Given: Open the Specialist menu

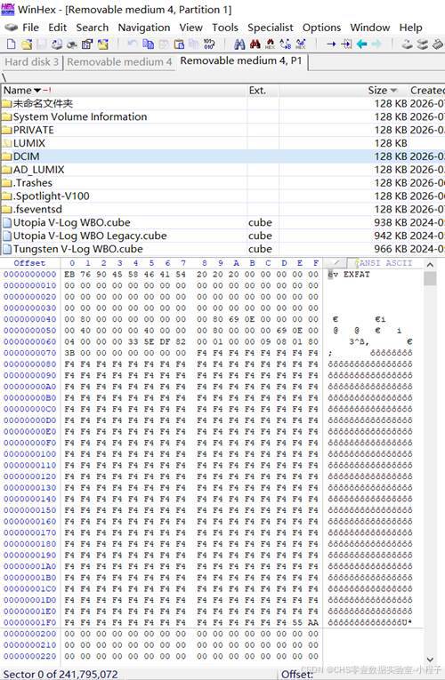Looking at the screenshot, I should pos(270,28).
